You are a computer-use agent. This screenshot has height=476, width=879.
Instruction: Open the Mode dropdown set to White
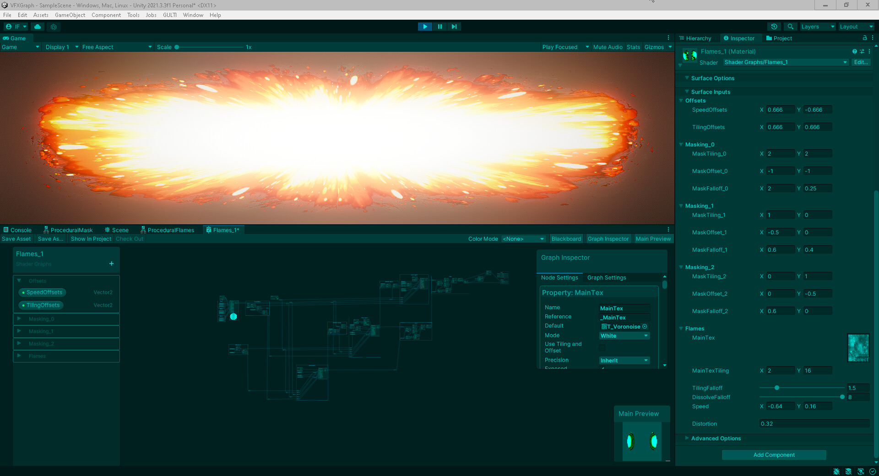(624, 335)
